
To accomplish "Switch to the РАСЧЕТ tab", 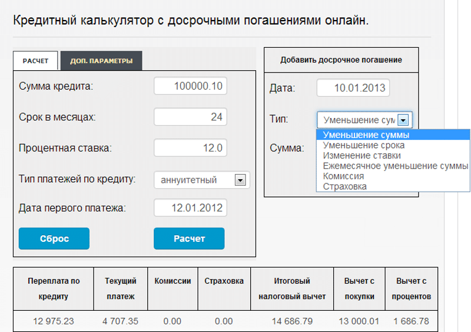I will [35, 61].
